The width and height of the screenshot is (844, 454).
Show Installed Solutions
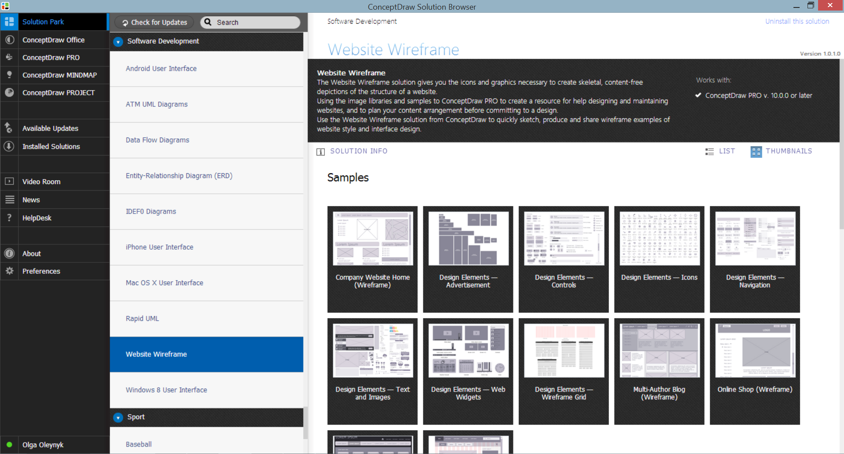(55, 146)
